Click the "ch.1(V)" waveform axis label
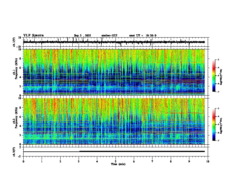Screen dimensions: 234x181 (x=14, y=42)
